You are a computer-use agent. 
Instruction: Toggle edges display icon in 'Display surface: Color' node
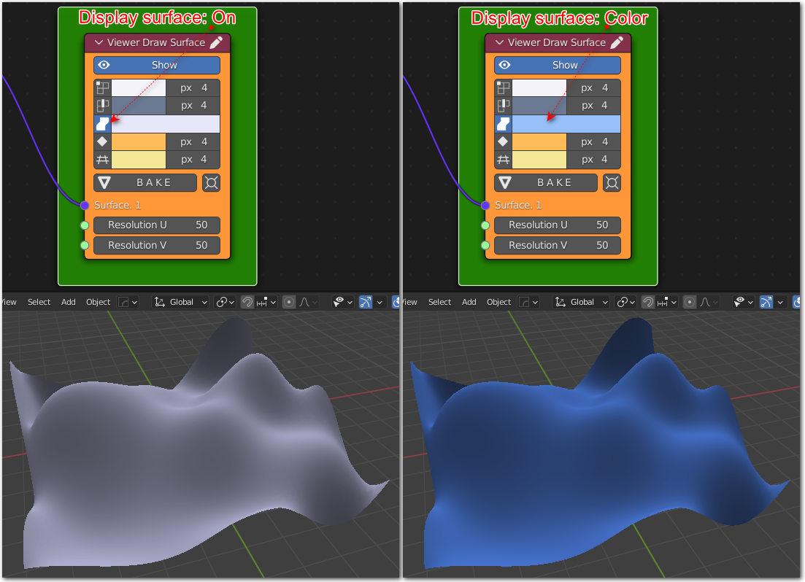[x=503, y=105]
